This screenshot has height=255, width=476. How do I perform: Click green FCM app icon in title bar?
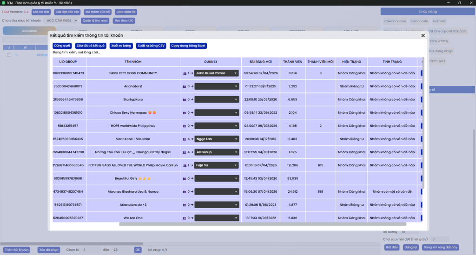pyautogui.click(x=3, y=3)
